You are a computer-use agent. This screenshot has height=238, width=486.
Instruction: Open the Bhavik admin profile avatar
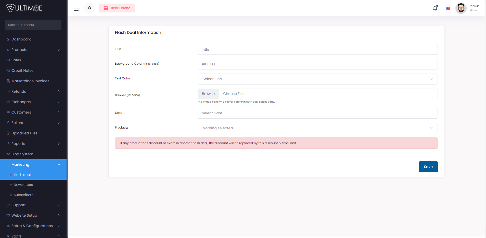[x=461, y=8]
